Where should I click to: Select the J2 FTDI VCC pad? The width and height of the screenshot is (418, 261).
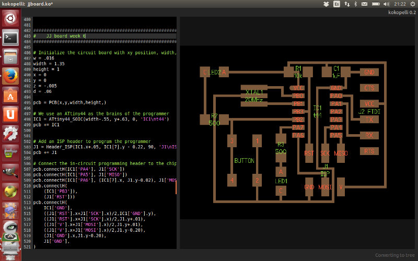(x=369, y=103)
